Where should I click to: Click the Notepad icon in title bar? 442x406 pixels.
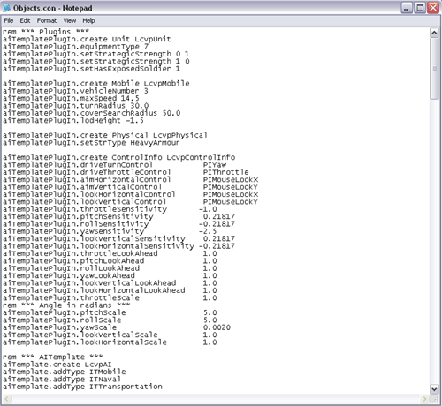[x=6, y=8]
